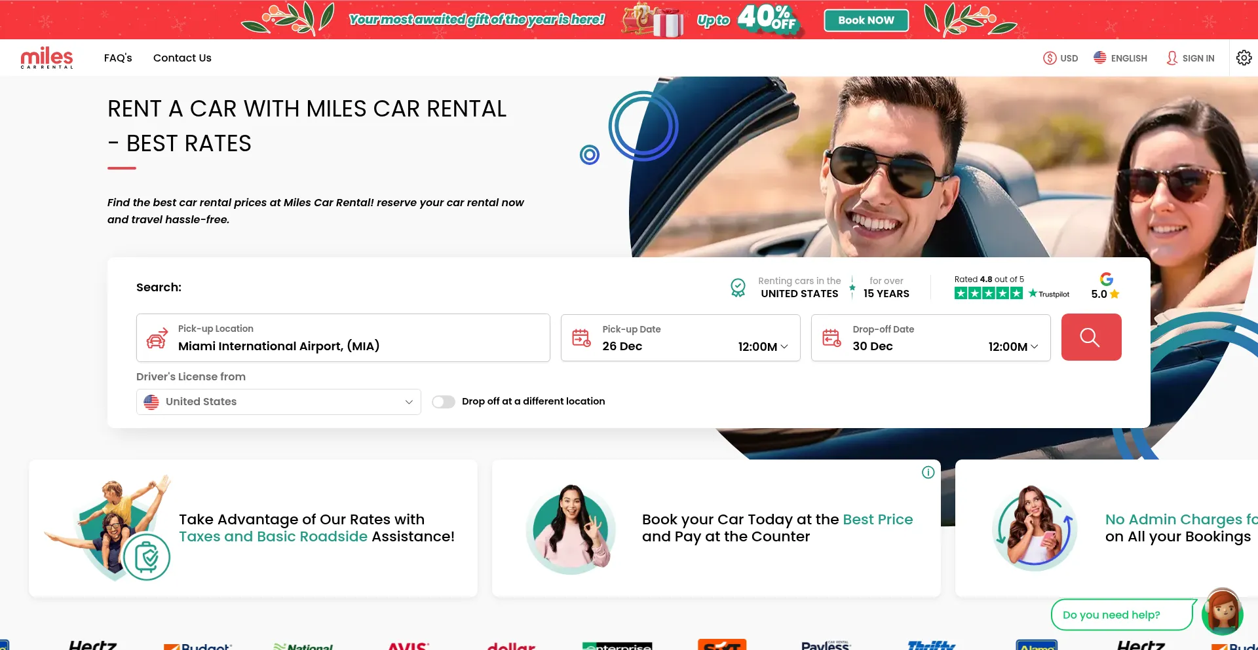Click the pick-up location car icon
Image resolution: width=1258 pixels, height=650 pixels.
(x=157, y=339)
